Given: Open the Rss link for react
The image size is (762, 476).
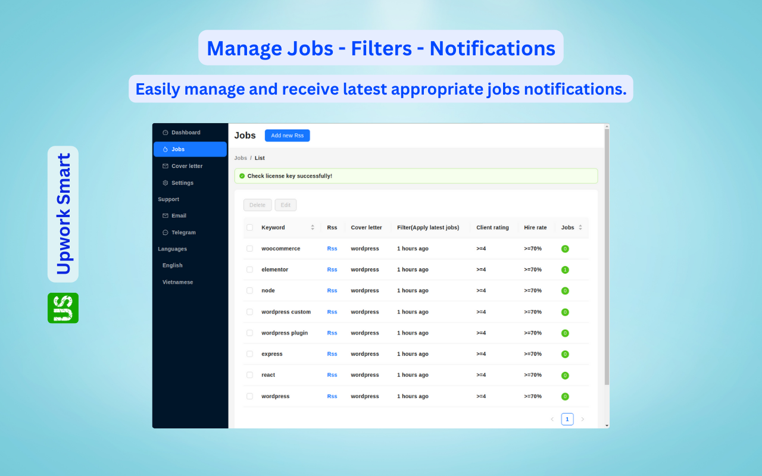Looking at the screenshot, I should [332, 375].
